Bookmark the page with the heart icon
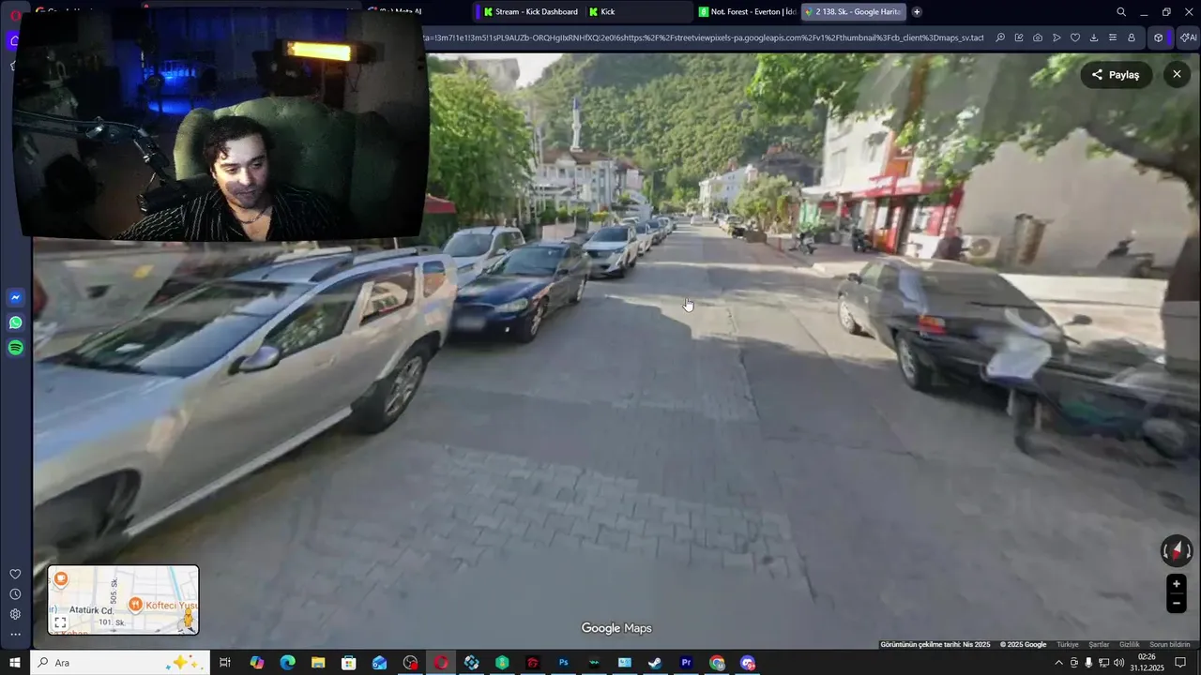1201x675 pixels. [x=1075, y=37]
